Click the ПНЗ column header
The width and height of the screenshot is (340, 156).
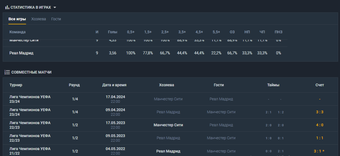(279, 32)
